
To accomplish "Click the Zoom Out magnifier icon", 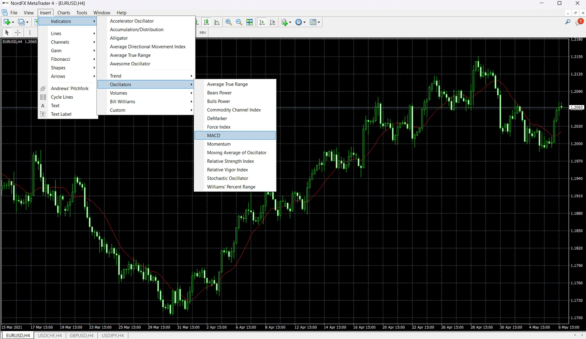I will 239,22.
